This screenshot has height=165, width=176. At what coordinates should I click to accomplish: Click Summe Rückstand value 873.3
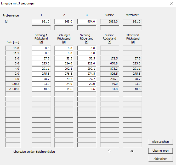(x=109, y=69)
